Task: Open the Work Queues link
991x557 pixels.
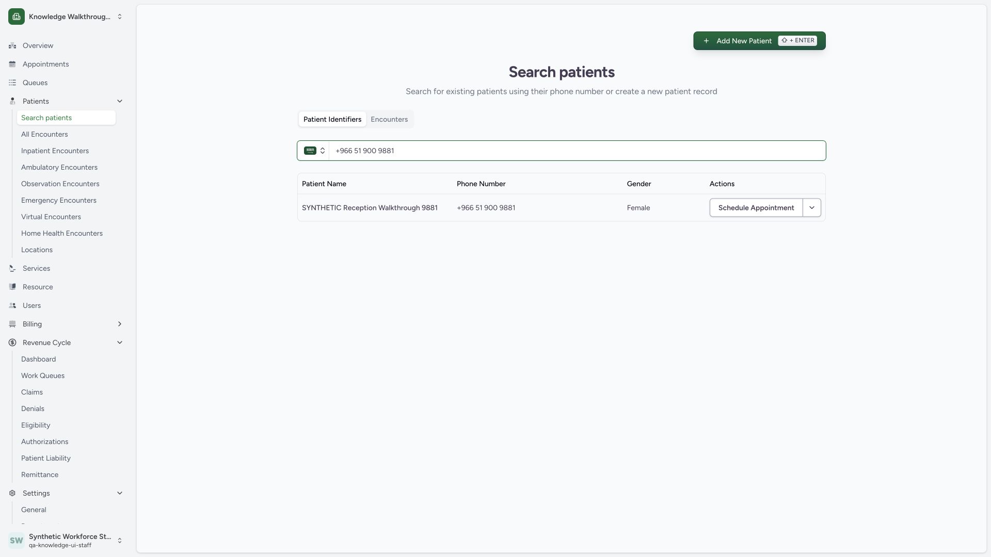Action: tap(66, 375)
